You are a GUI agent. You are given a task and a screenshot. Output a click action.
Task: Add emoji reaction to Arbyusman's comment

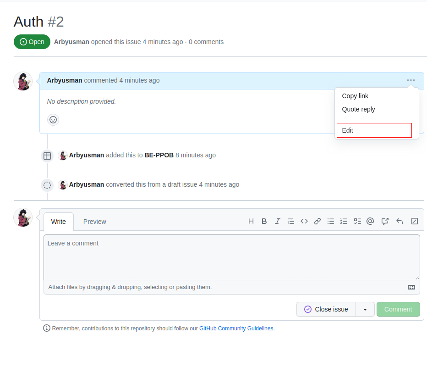pos(53,120)
